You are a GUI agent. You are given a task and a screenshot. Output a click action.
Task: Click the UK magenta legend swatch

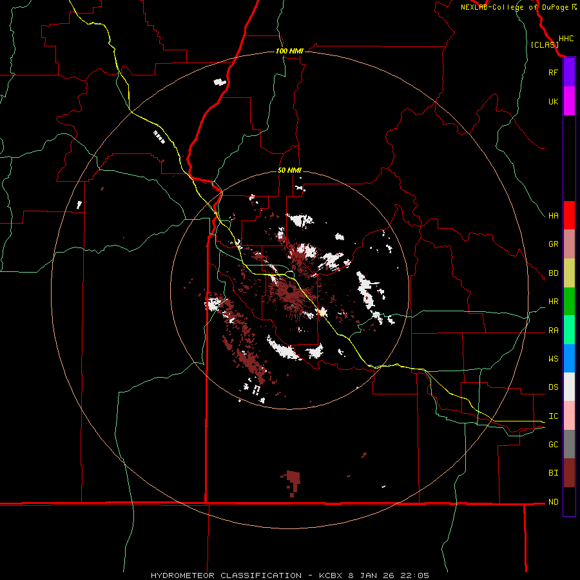(569, 101)
